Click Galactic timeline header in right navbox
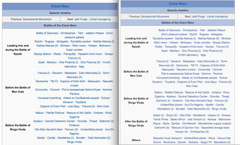Image resolution: width=240 pixels, height=145 pixels. click(x=178, y=10)
